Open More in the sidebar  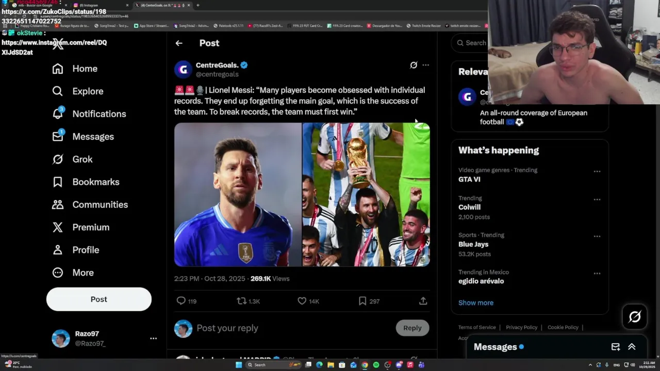pyautogui.click(x=73, y=273)
